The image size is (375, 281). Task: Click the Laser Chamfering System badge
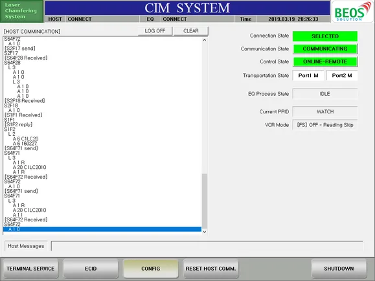coord(22,11)
